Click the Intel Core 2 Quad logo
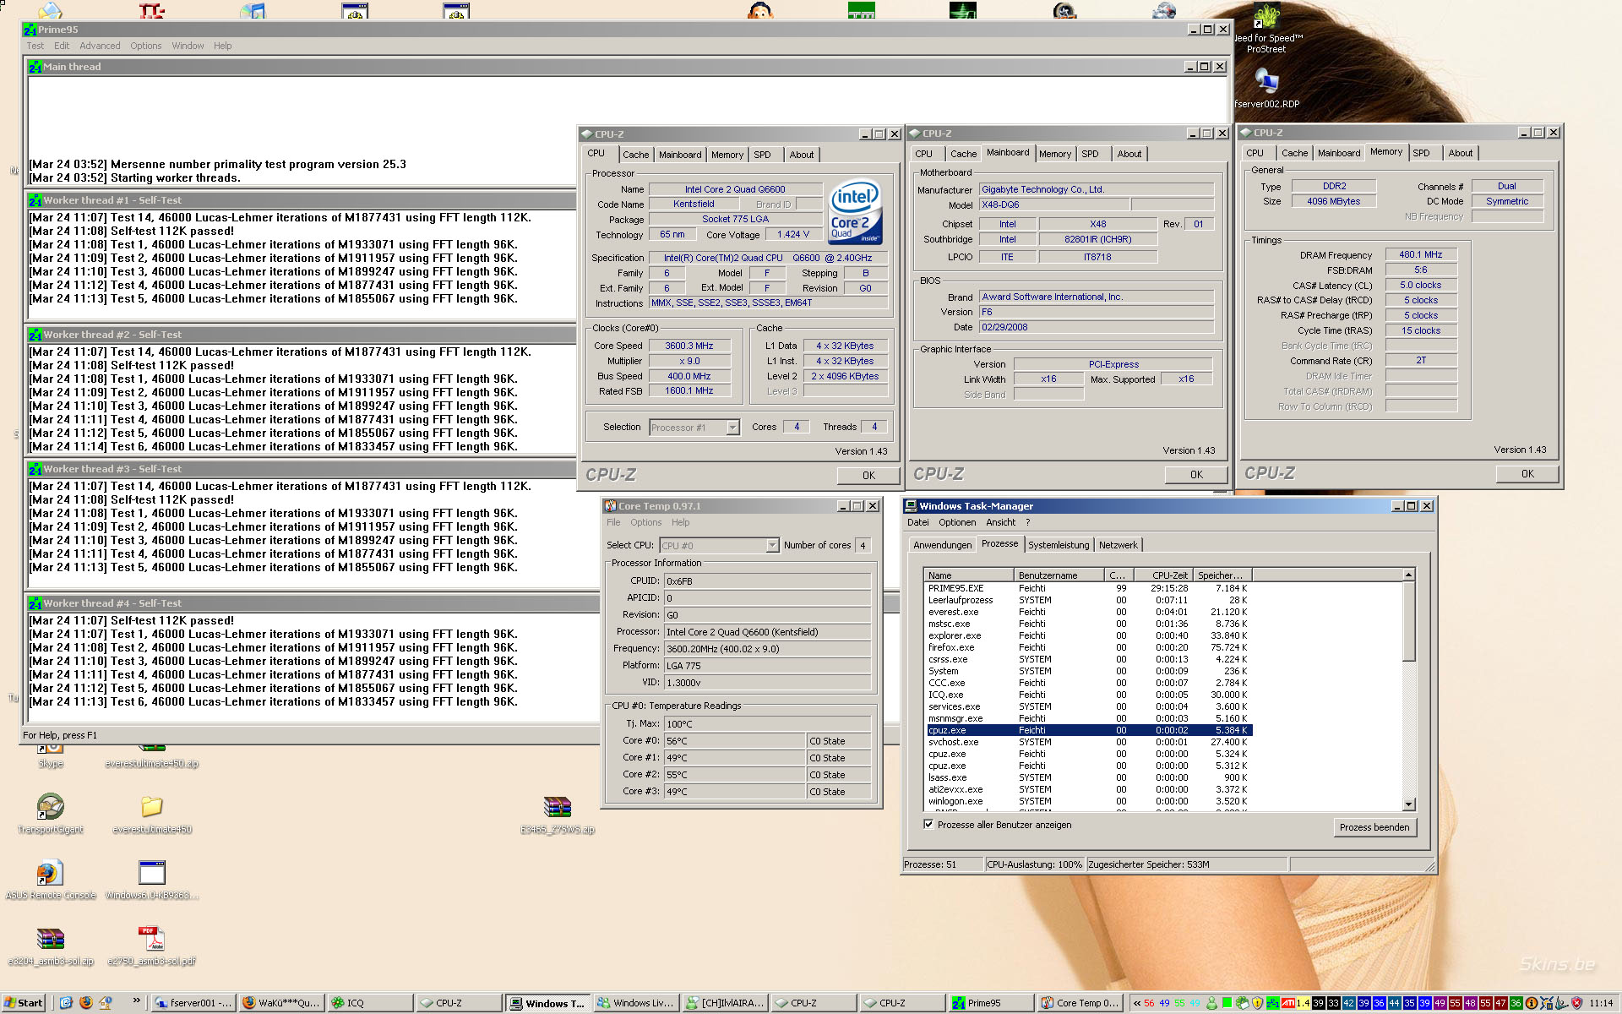This screenshot has height=1014, width=1622. (855, 211)
